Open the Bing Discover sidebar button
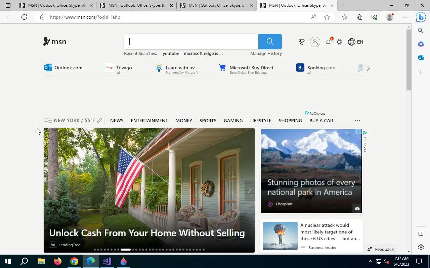The height and width of the screenshot is (268, 430). (421, 17)
